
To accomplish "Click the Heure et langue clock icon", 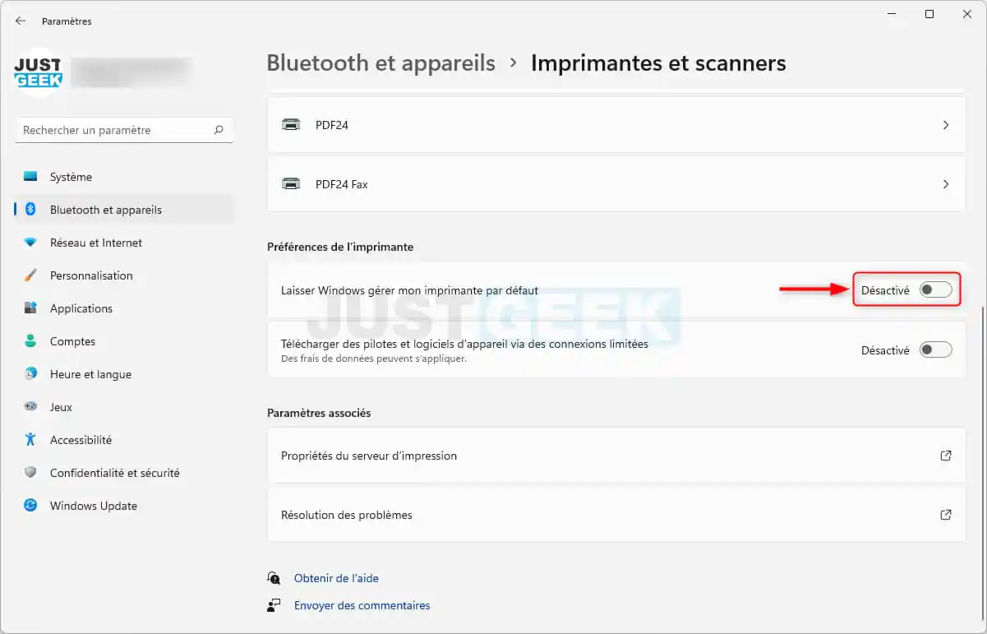I will click(30, 374).
